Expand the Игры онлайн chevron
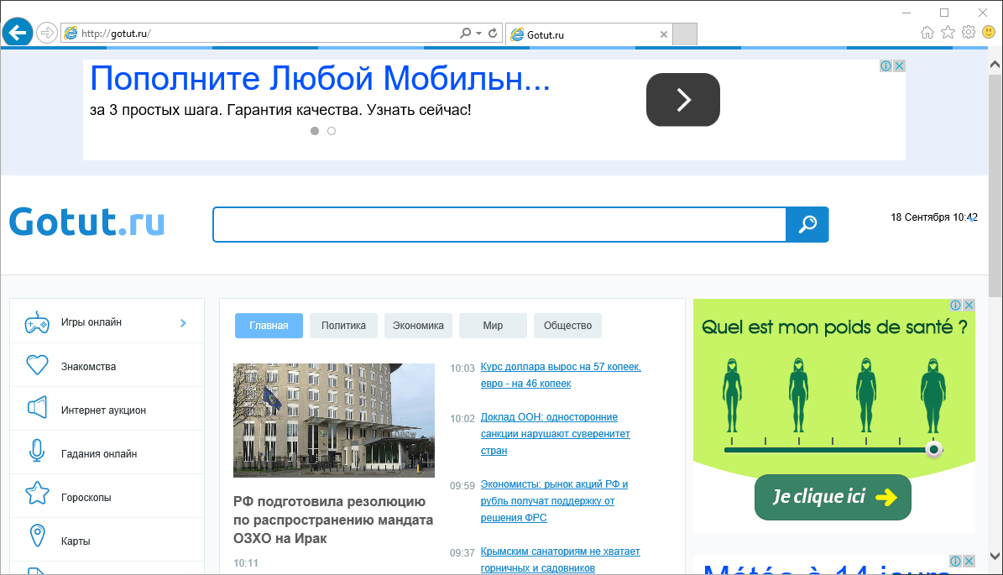1003x575 pixels. (183, 323)
